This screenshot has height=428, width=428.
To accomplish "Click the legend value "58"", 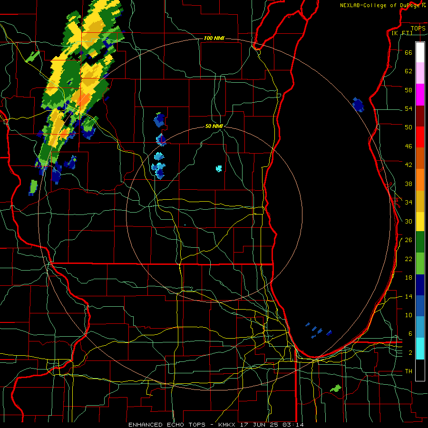I will tap(409, 90).
